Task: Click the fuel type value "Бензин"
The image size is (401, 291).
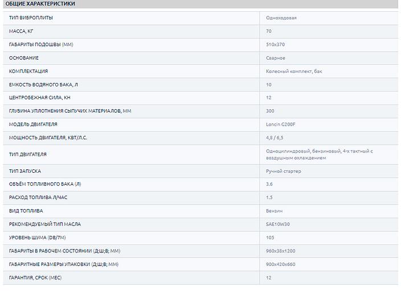Action: (274, 211)
